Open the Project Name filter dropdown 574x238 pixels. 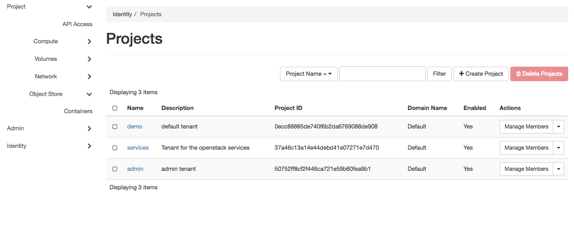point(309,74)
